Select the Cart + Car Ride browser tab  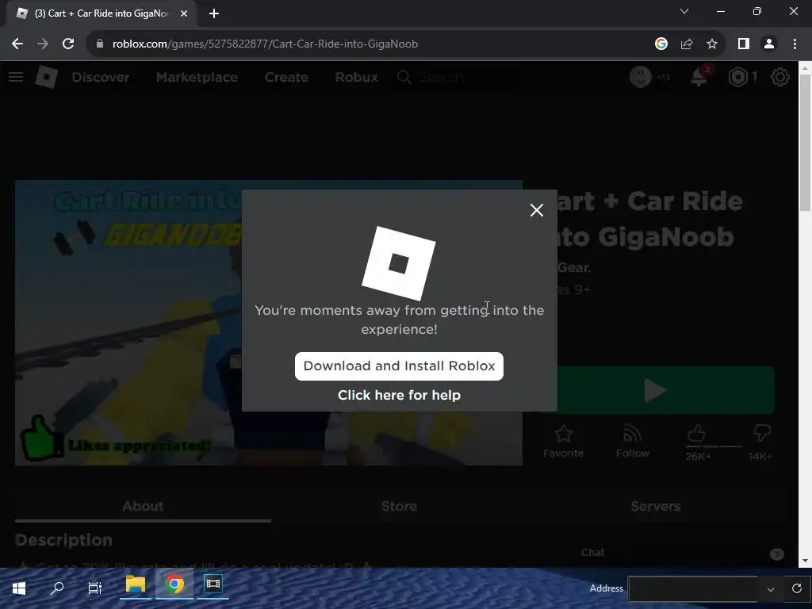click(101, 13)
